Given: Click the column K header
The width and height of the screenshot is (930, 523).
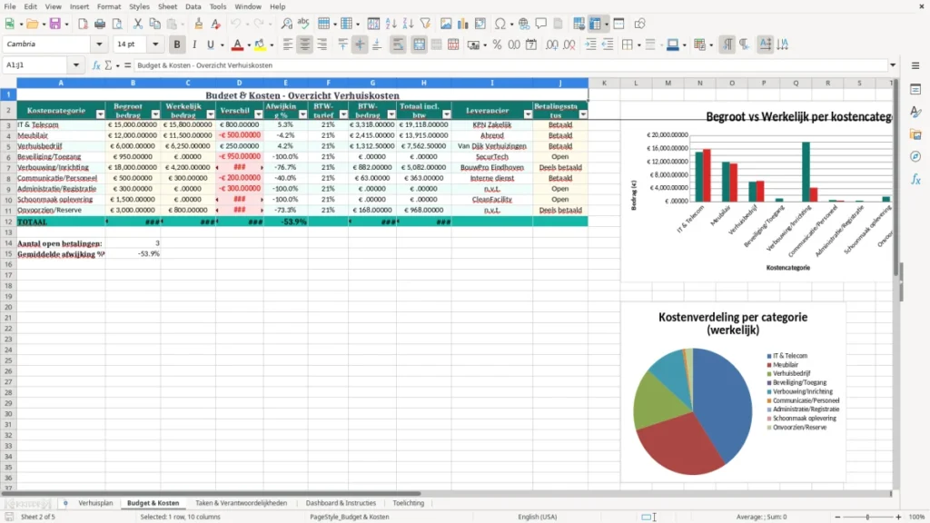Looking at the screenshot, I should tap(604, 83).
